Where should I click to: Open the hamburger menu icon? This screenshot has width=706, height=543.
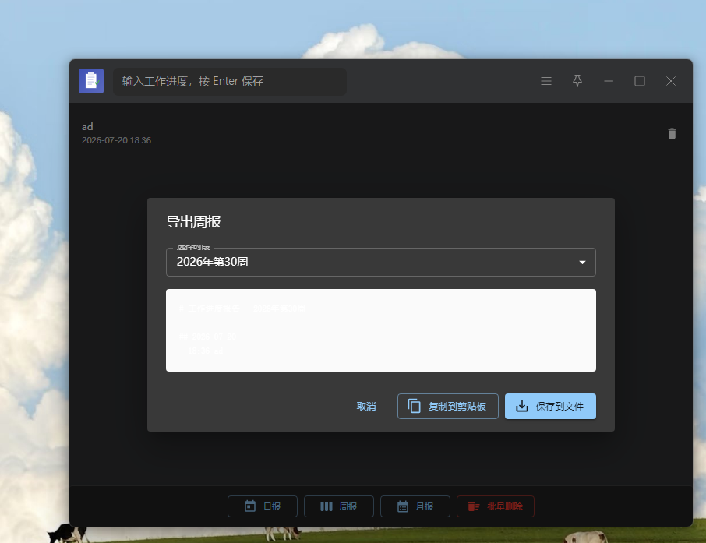[x=546, y=81]
